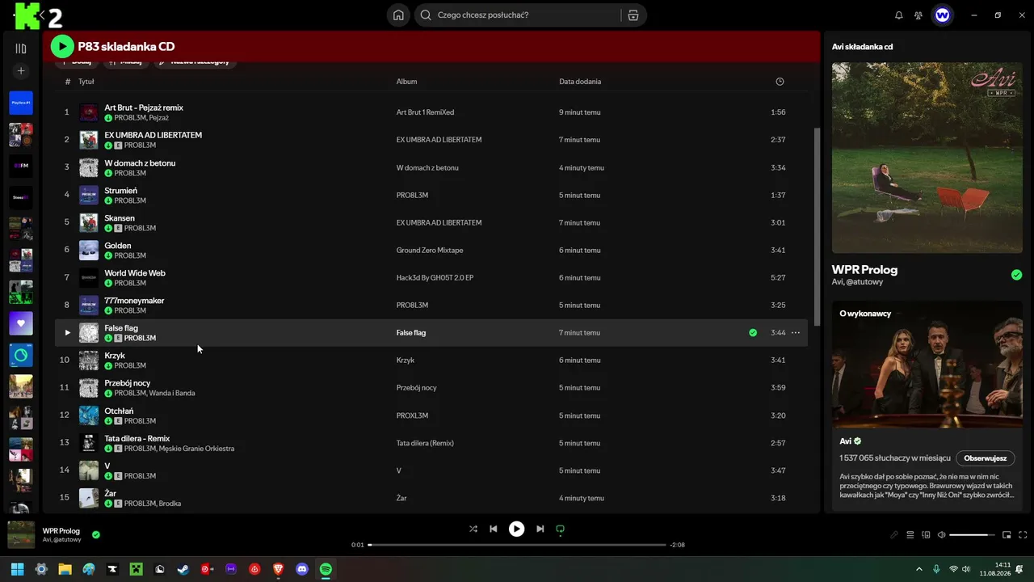Skip to the next track
This screenshot has height=582, width=1034.
pos(540,529)
